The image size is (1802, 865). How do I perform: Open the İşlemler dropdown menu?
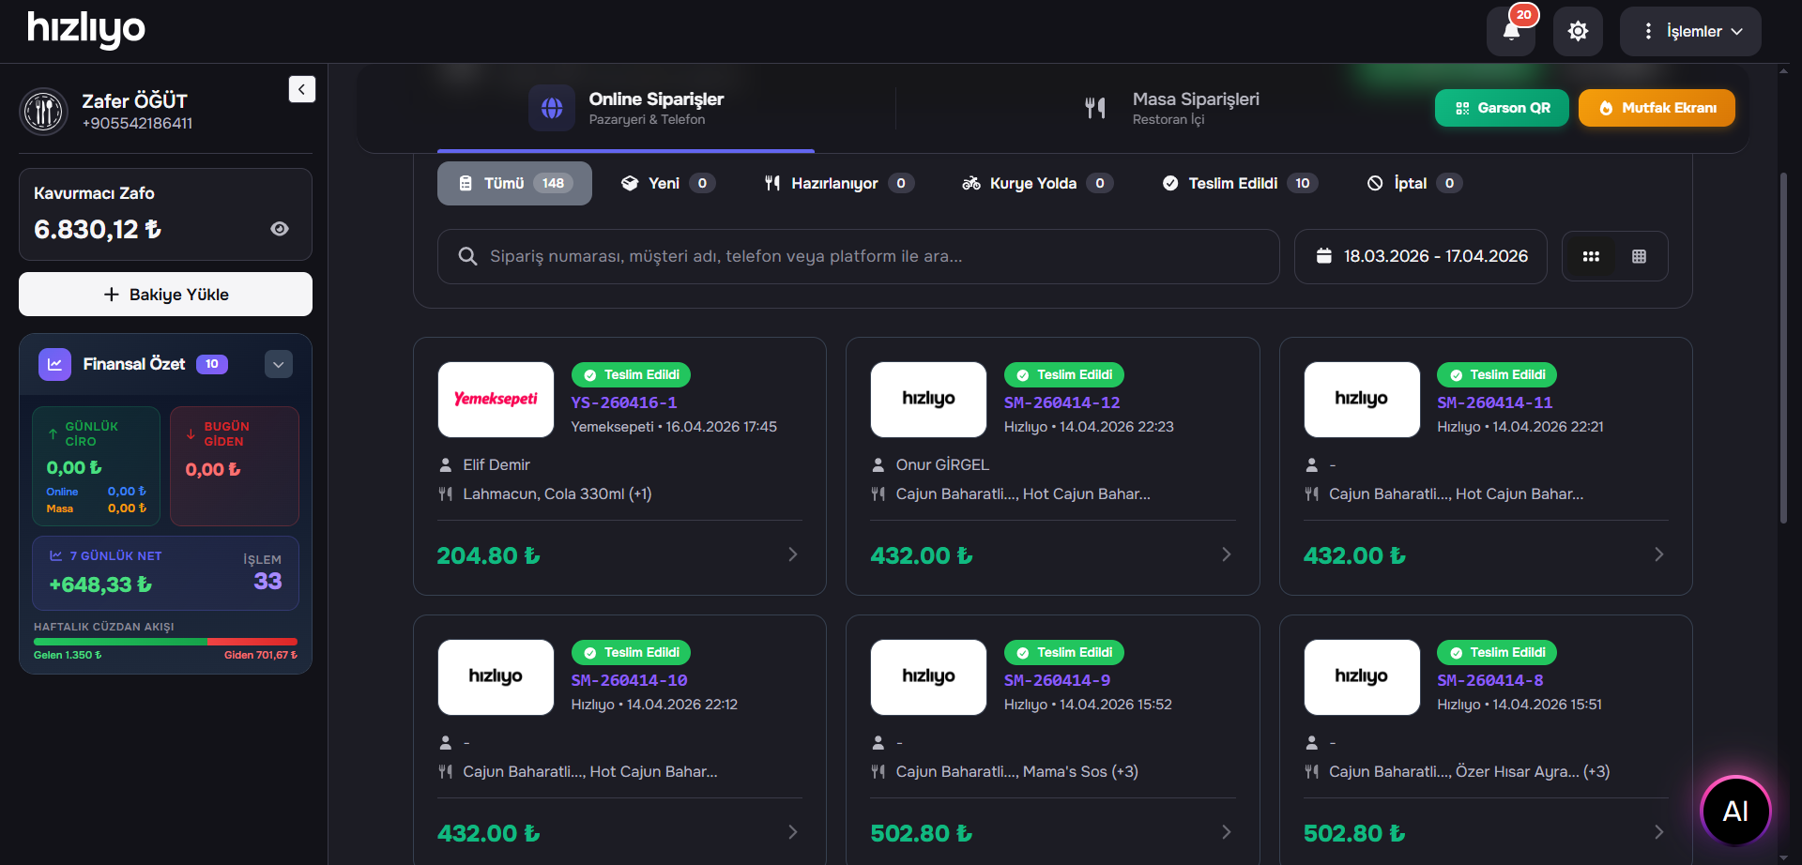tap(1690, 31)
